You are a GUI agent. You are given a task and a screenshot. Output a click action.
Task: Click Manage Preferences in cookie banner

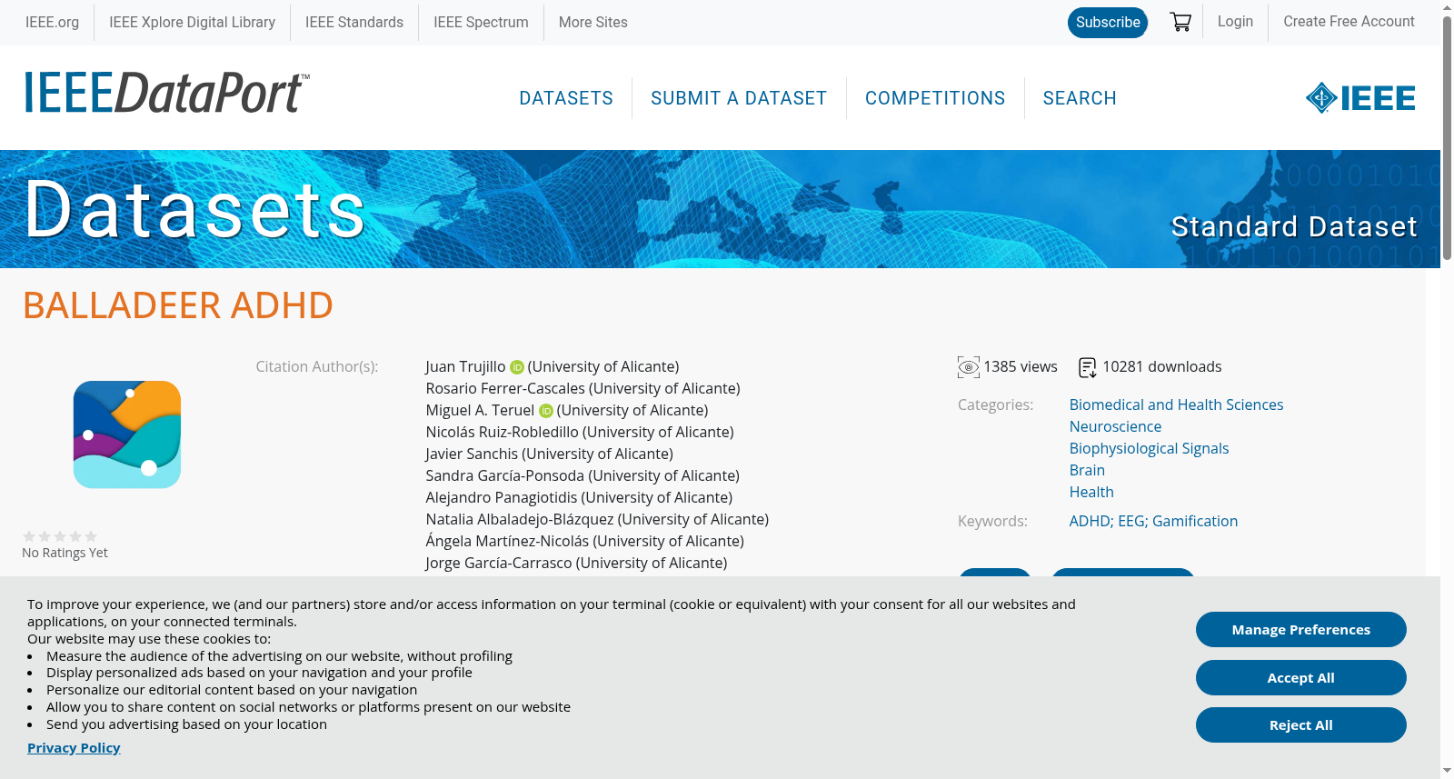[x=1301, y=630]
